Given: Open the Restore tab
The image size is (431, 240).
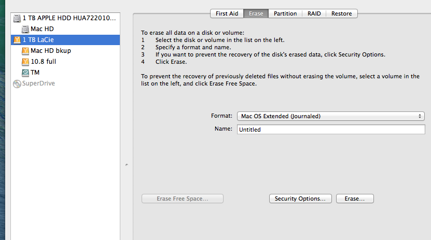Looking at the screenshot, I should pyautogui.click(x=341, y=13).
